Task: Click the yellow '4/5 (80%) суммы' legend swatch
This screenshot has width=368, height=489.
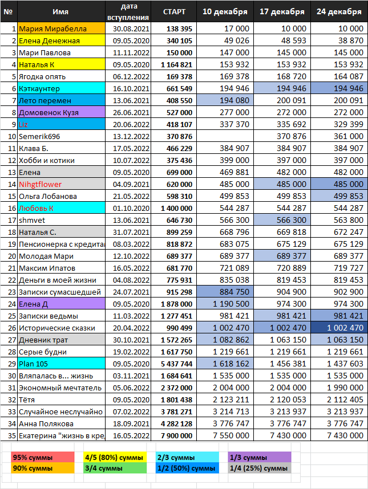Action: coord(115,458)
